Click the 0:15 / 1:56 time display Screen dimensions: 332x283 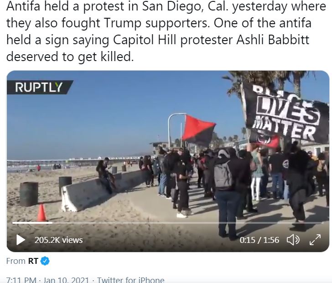pos(259,240)
